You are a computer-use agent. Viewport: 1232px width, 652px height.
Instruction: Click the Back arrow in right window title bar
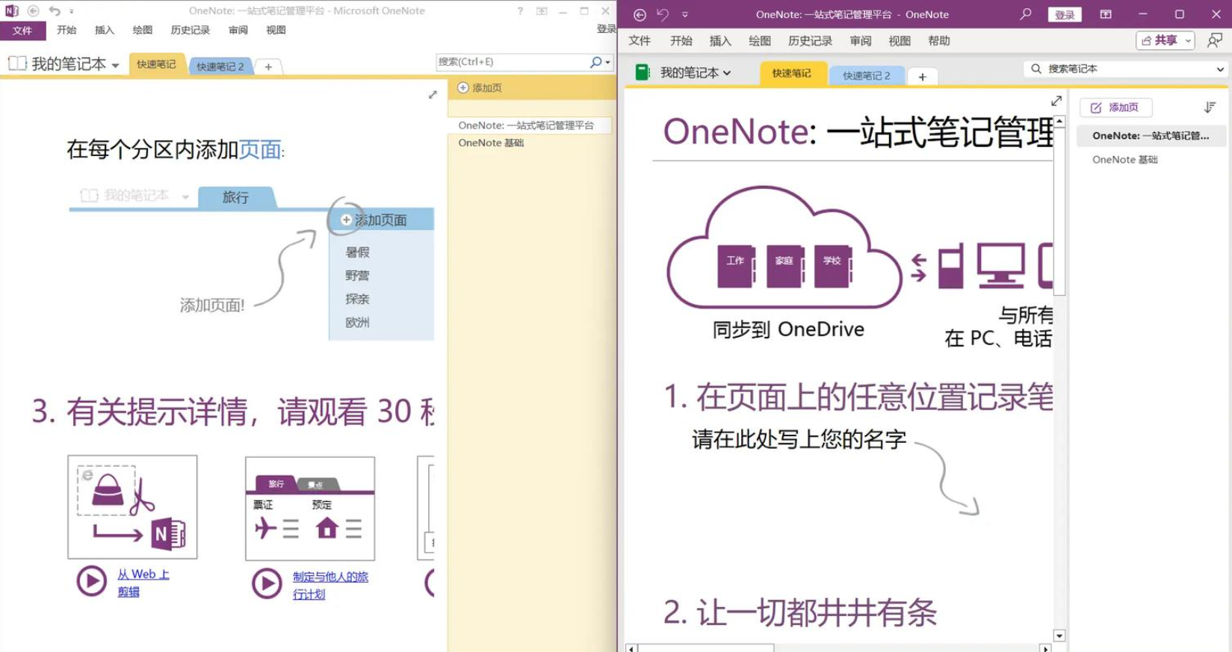pyautogui.click(x=640, y=14)
